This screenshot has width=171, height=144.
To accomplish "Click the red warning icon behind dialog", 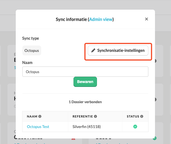I will point(73,139).
